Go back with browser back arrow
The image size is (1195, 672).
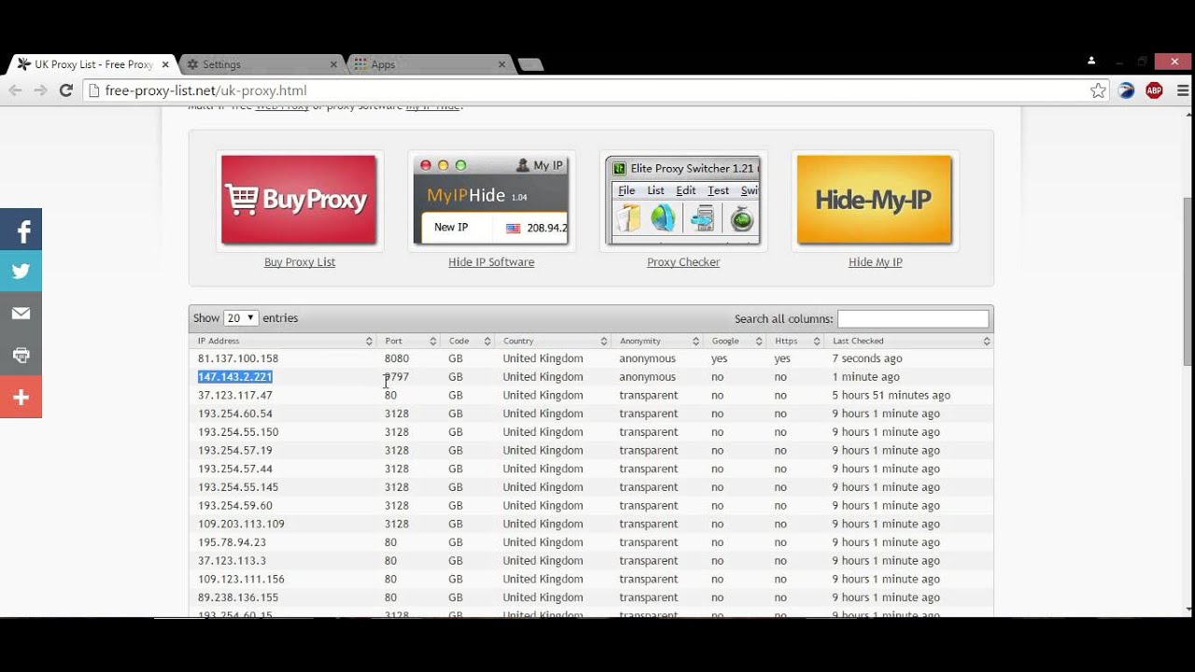click(15, 91)
